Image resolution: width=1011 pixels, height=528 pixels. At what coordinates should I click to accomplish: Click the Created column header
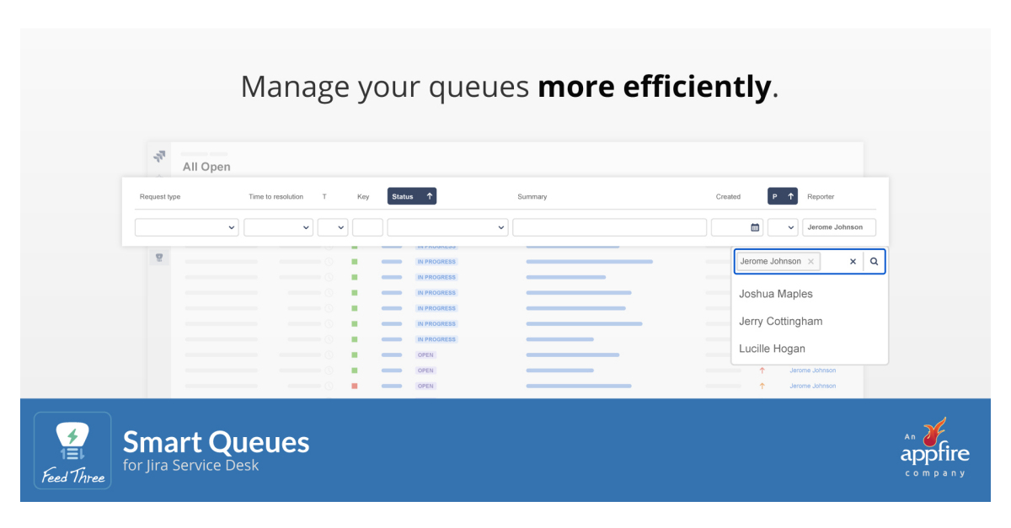pos(729,197)
